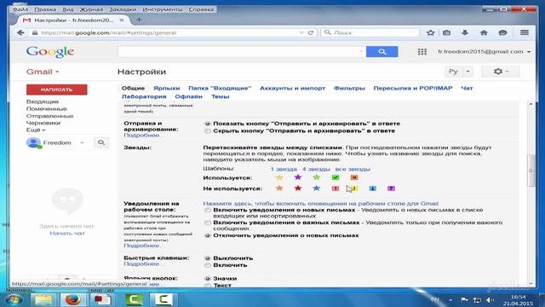Open the Аккаунты и импорт tab
The image size is (545, 307).
[x=293, y=89]
